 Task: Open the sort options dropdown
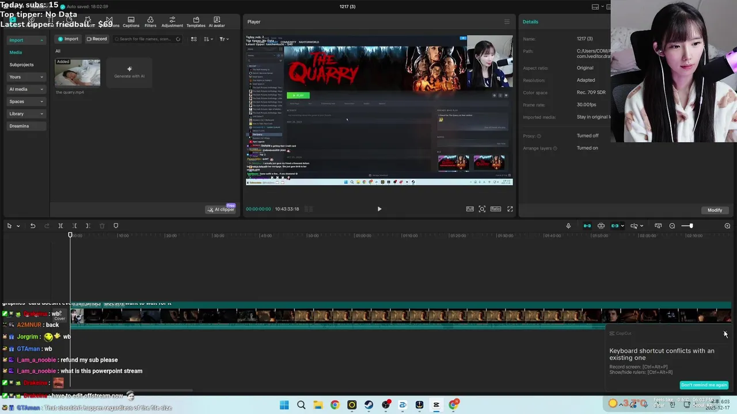click(x=208, y=39)
